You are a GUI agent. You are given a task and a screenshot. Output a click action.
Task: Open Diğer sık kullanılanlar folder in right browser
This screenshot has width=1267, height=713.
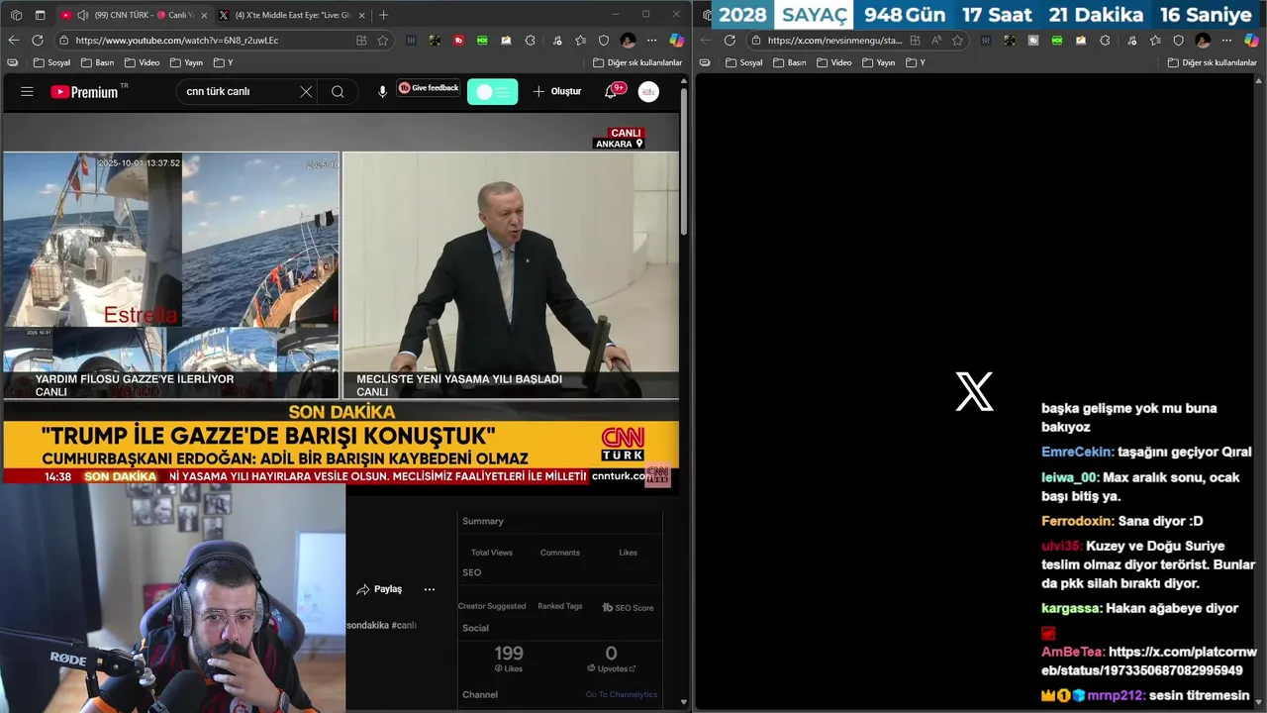[x=1213, y=62]
